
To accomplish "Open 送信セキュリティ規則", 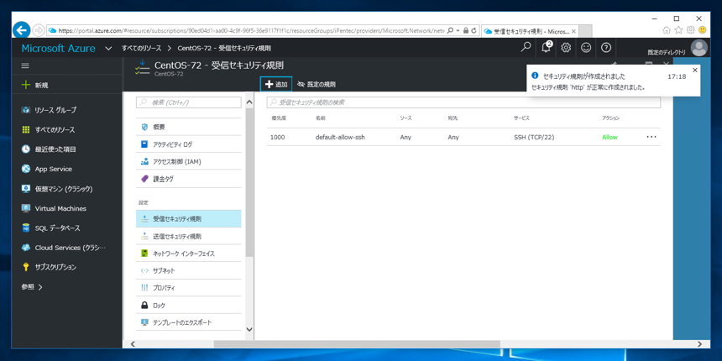I will tap(189, 236).
